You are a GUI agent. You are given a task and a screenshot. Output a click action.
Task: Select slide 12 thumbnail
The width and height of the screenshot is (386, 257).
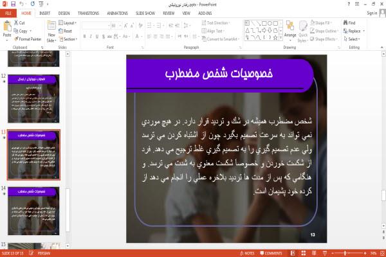(x=33, y=98)
